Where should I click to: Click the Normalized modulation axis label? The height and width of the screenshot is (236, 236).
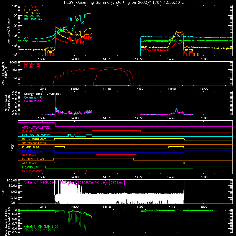(7, 103)
